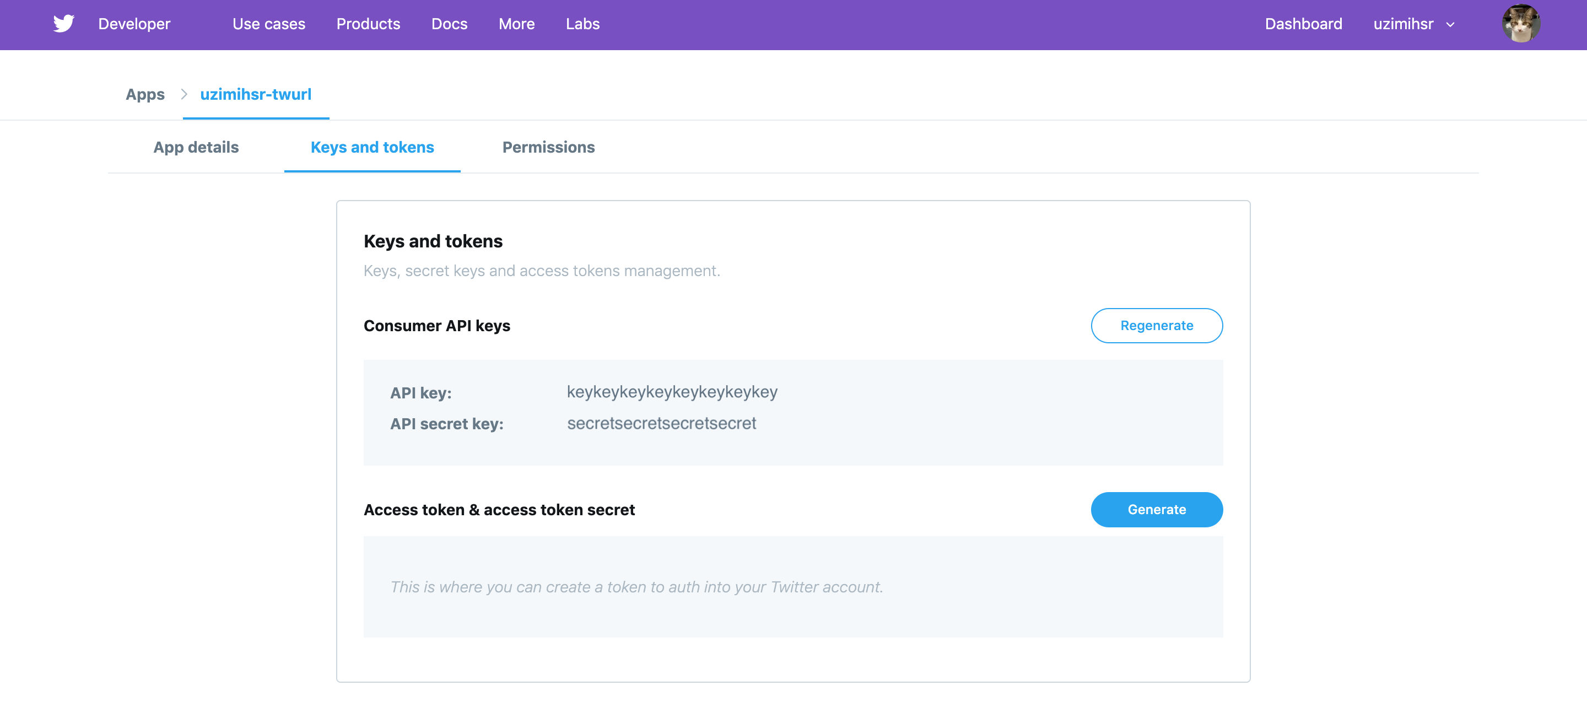Click the Twitter bird logo
The height and width of the screenshot is (707, 1587).
pos(63,24)
